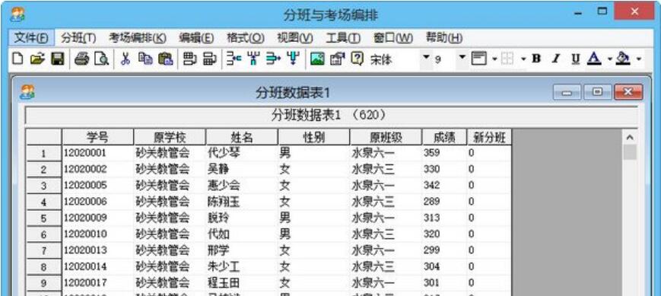661x296 pixels.
Task: Open the 分班(T) menu
Action: pyautogui.click(x=78, y=38)
